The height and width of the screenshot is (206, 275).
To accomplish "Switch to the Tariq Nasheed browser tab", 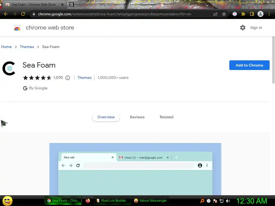I will click(97, 5).
